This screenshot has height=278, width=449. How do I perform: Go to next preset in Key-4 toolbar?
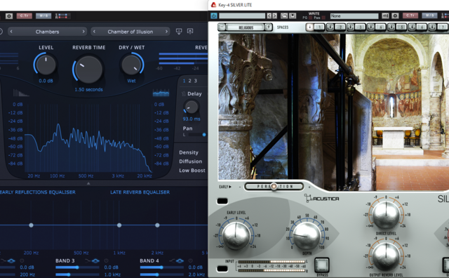pyautogui.click(x=274, y=16)
